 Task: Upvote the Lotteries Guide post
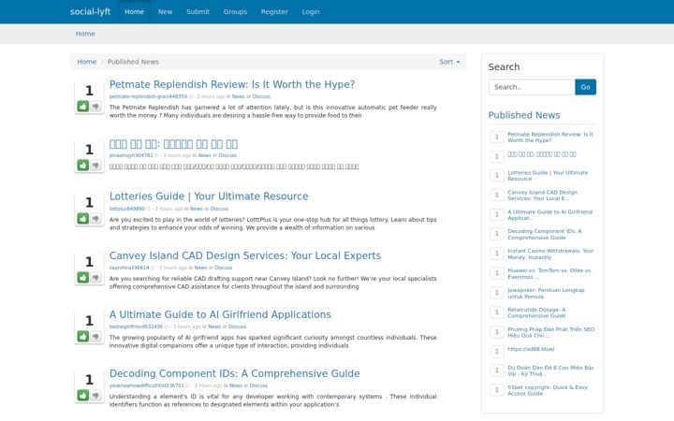point(83,219)
